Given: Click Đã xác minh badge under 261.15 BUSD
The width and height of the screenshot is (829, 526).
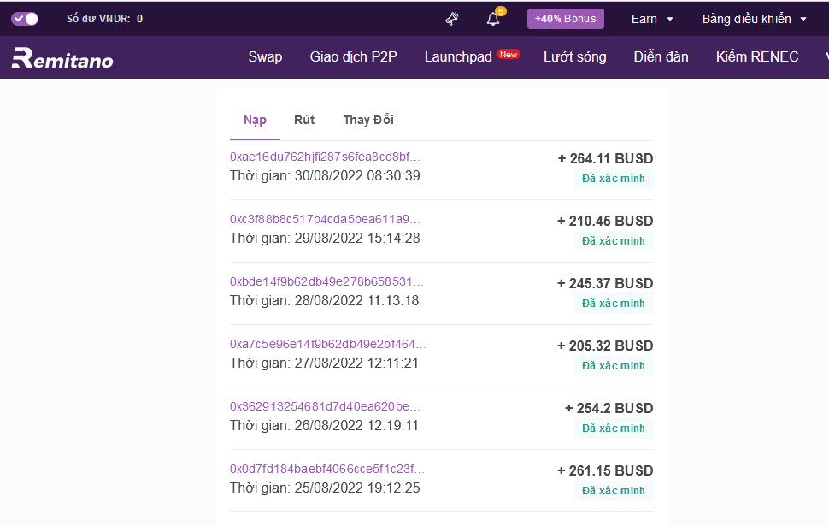Looking at the screenshot, I should tap(614, 491).
